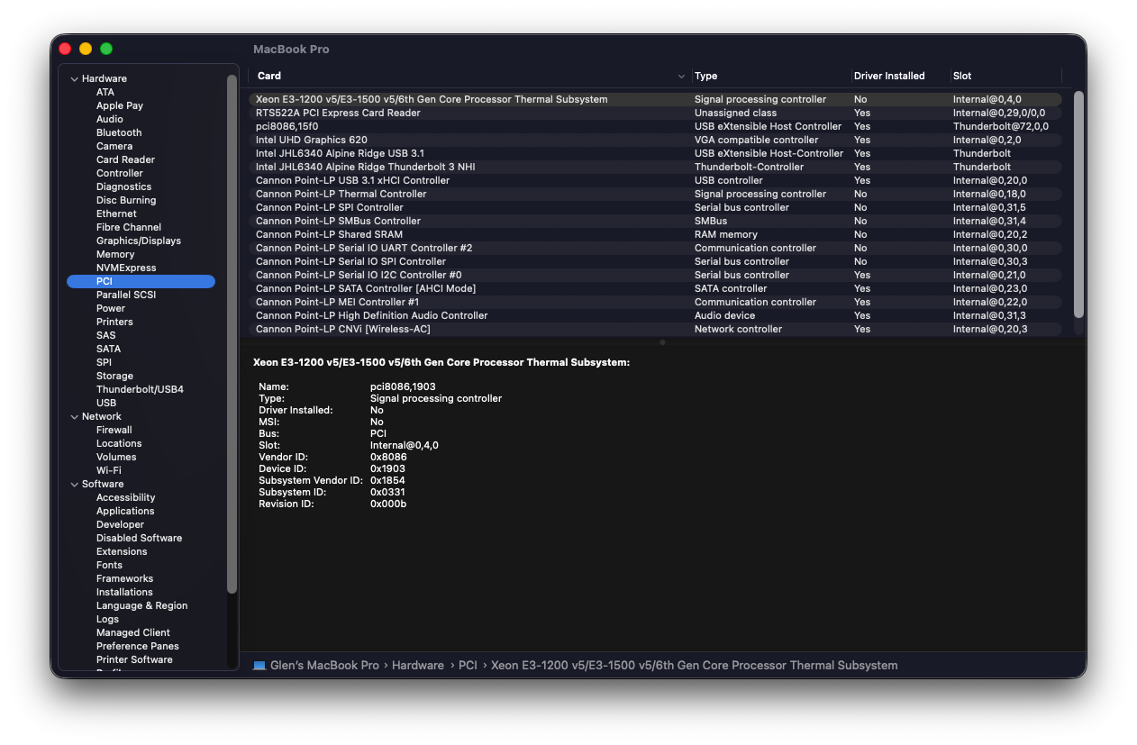Screen dimensions: 1137x745
Task: Select the RTS522A PCI Express Card Reader row
Action: [x=655, y=113]
